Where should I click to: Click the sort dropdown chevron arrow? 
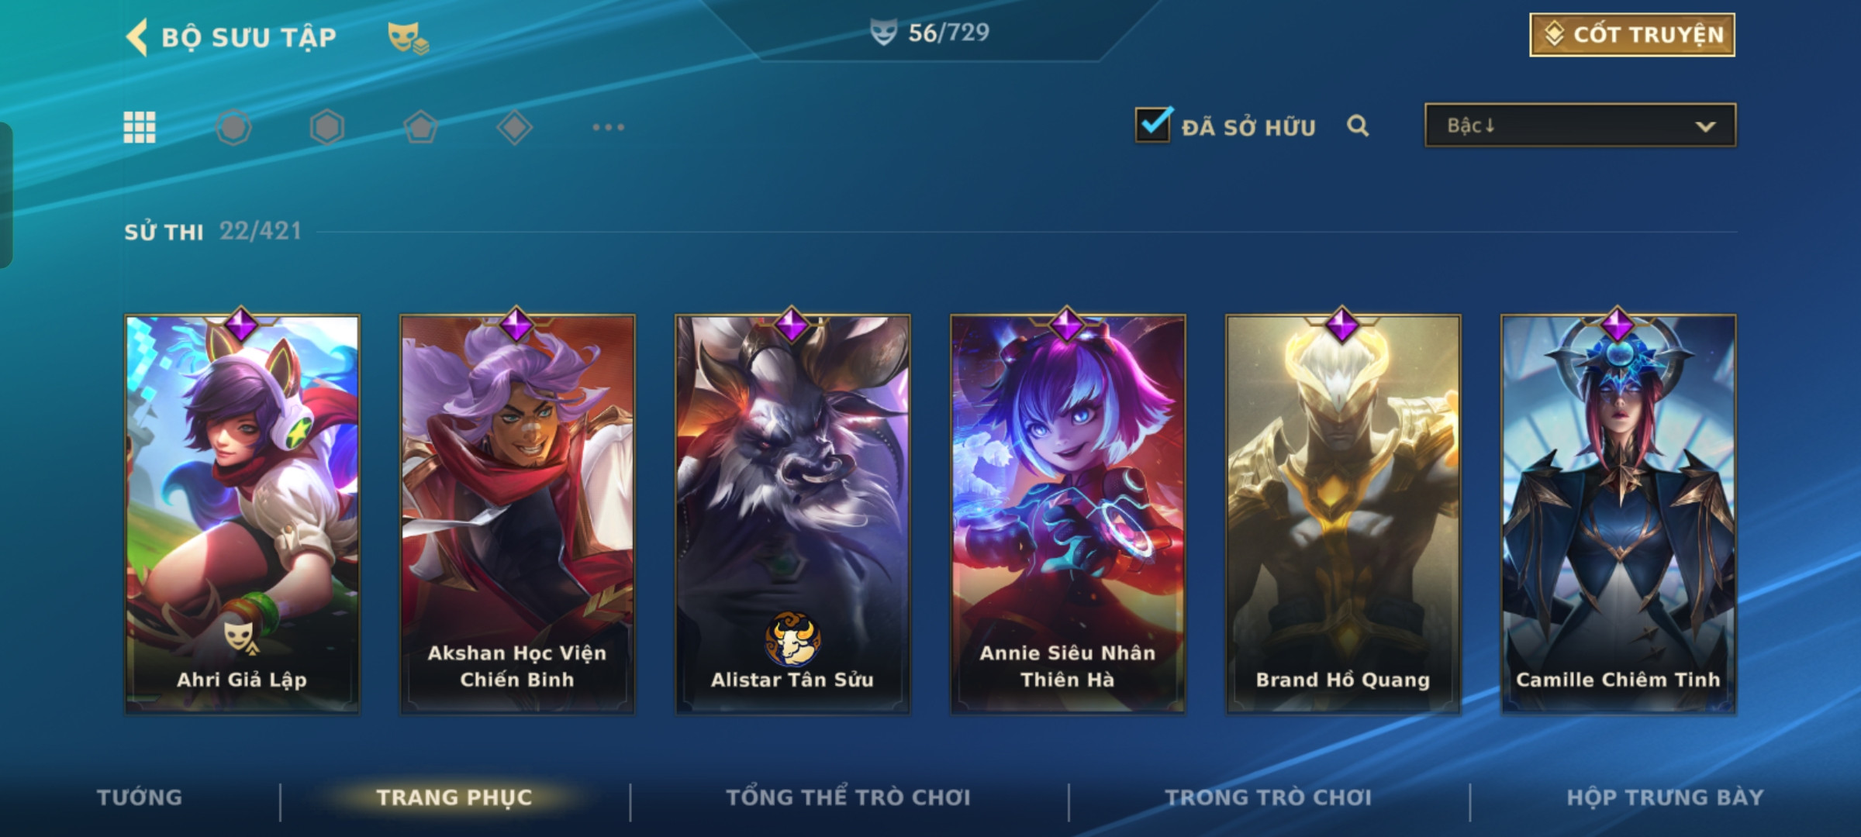click(x=1705, y=126)
